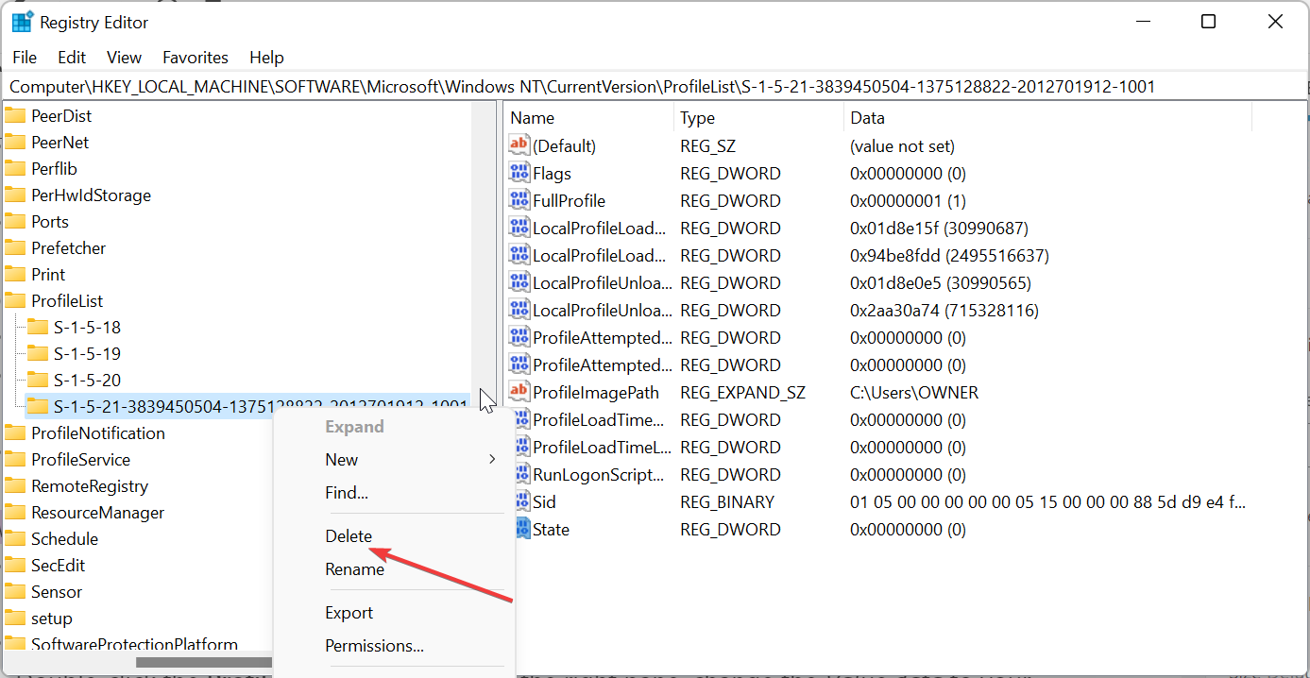The width and height of the screenshot is (1310, 678).
Task: Click the icon of the LocalProfileUnloa value with data 715328116
Action: [x=519, y=310]
